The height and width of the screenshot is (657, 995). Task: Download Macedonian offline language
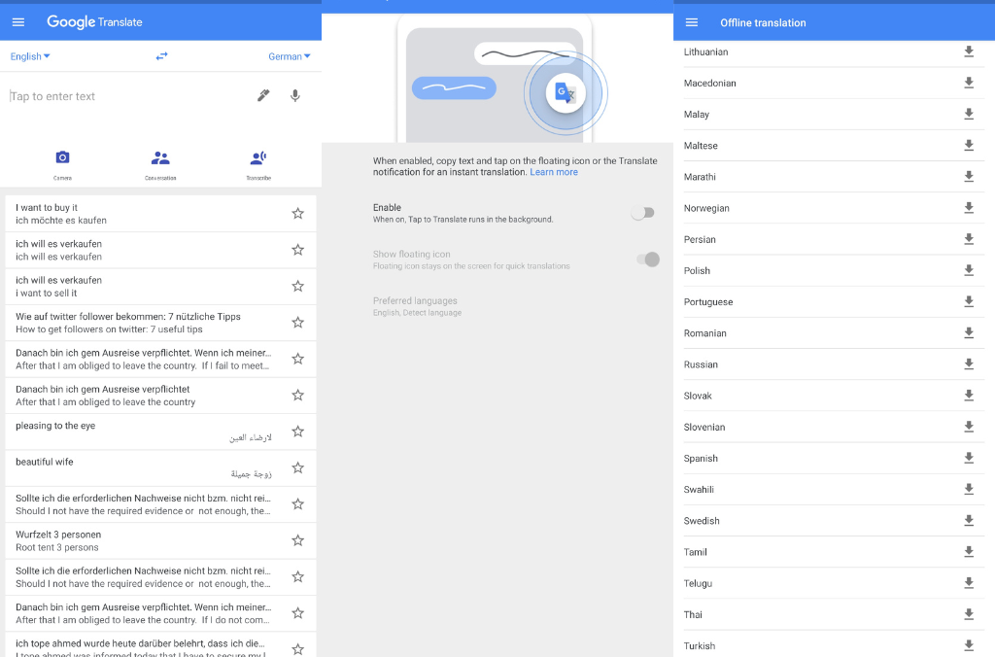pyautogui.click(x=969, y=84)
